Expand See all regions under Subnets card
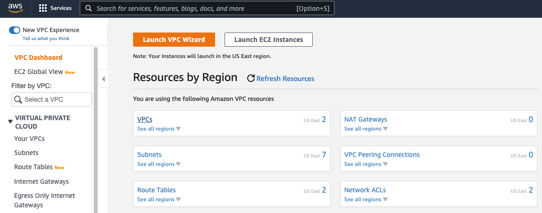 point(158,164)
